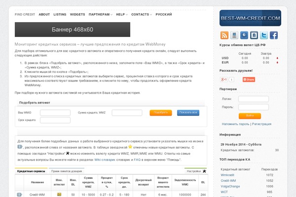
Task: Select the Прием лимитов доверия tab
Action: 67,171
